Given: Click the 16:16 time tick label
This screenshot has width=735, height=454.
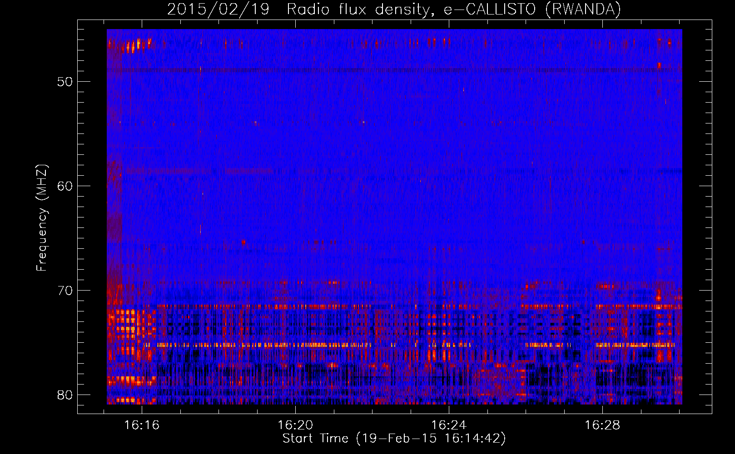Looking at the screenshot, I should pos(142,425).
